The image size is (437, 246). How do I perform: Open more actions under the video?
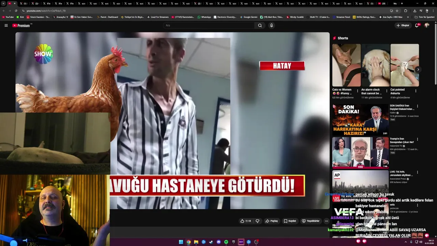click(x=326, y=221)
